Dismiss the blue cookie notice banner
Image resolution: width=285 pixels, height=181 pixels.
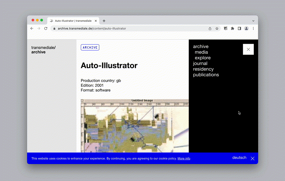point(252,159)
